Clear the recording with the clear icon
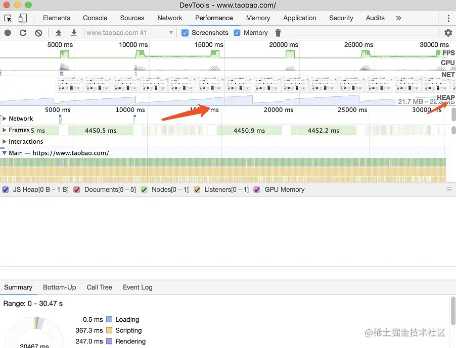 pos(38,33)
